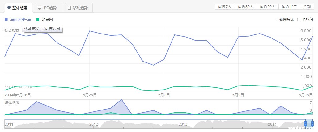The width and height of the screenshot is (318, 132).
Task: Select the 最近7天 time range
Action: (x=225, y=7)
